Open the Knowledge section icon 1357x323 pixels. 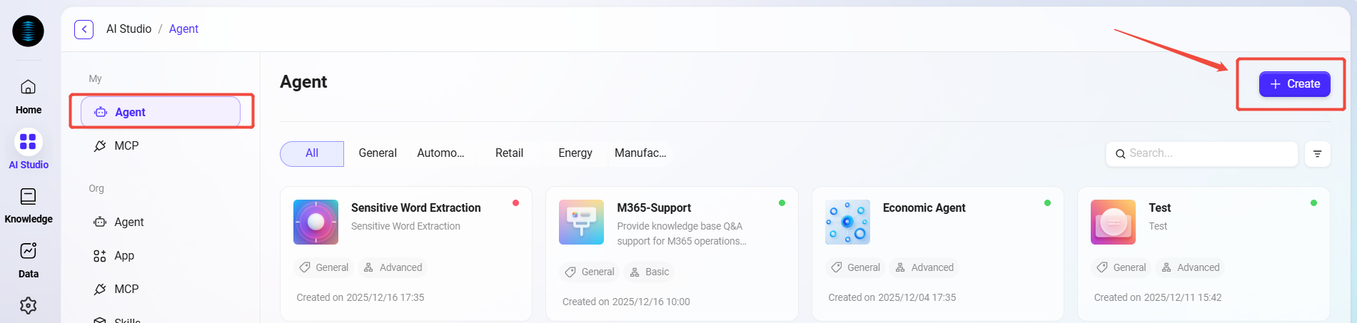pos(28,197)
